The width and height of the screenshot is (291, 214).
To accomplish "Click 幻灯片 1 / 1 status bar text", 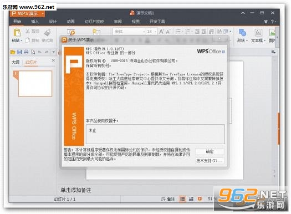I will (x=65, y=199).
